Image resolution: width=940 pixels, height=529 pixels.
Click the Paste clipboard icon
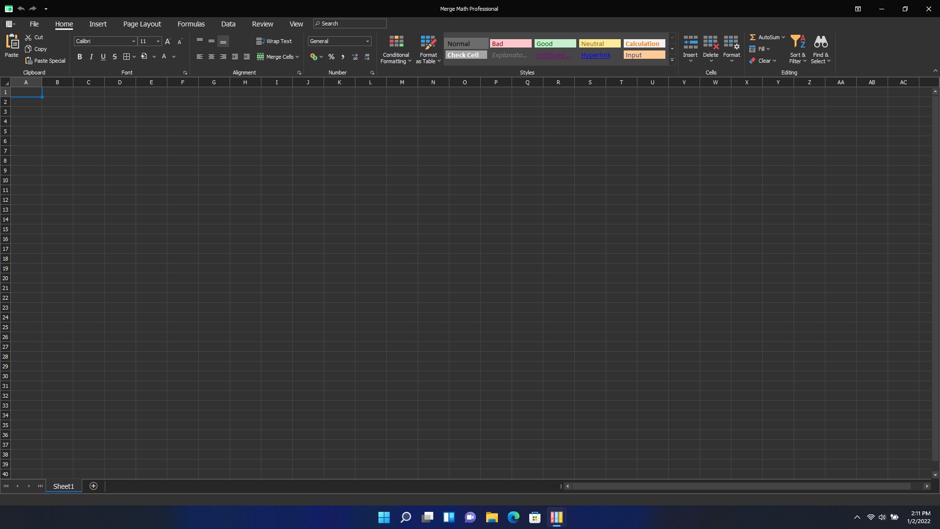point(12,42)
